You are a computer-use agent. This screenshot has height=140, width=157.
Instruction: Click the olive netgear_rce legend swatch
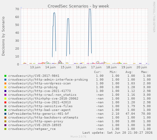click(x=5, y=129)
